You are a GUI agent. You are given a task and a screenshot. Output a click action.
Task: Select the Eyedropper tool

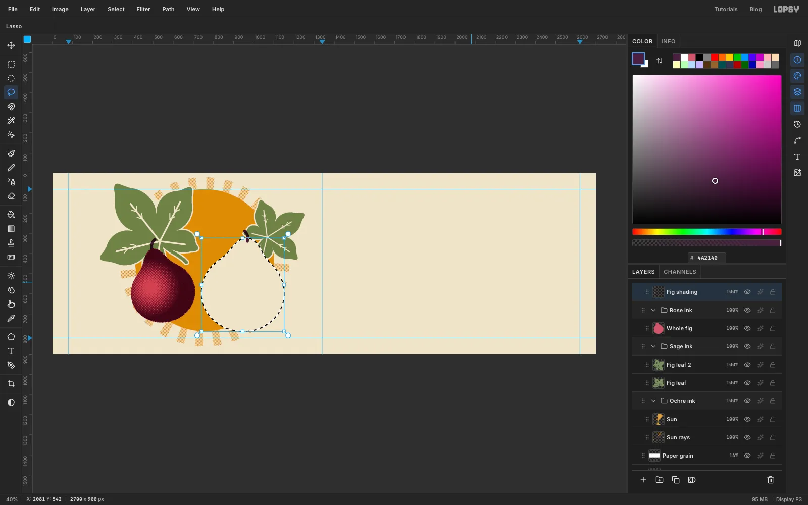click(11, 318)
